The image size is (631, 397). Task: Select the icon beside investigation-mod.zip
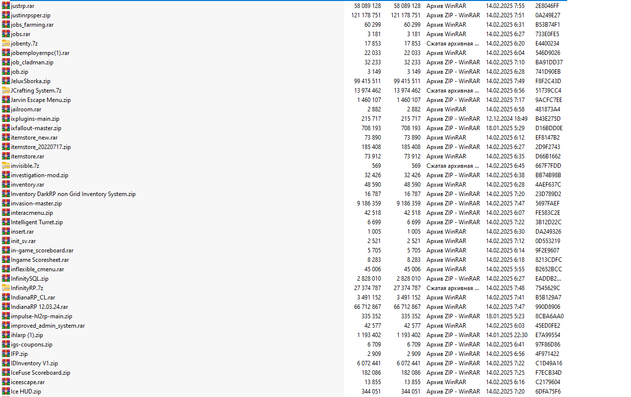[6, 175]
